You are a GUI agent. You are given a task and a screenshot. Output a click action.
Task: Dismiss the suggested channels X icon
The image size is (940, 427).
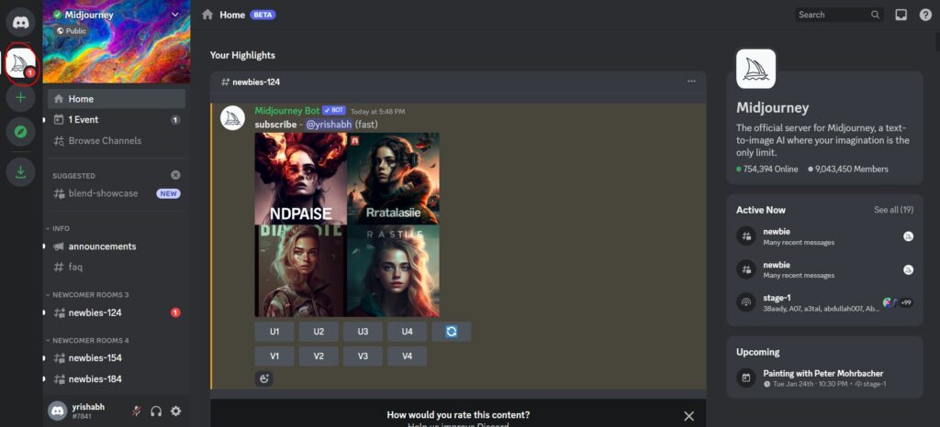click(175, 175)
